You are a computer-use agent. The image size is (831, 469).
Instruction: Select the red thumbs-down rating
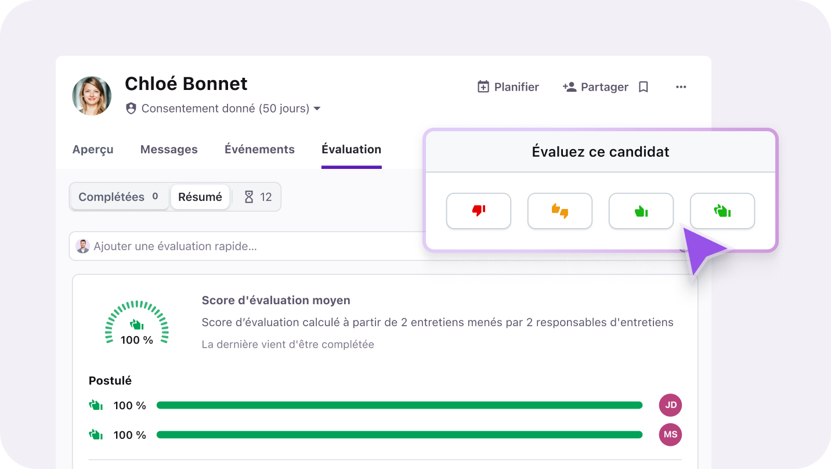coord(478,211)
